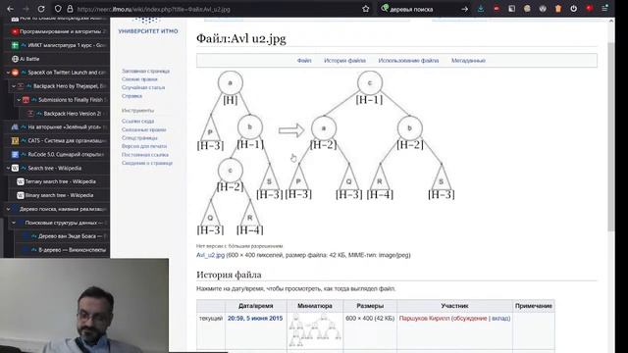Open 'Свежие правки' sidebar link
Image resolution: width=628 pixels, height=353 pixels.
[139, 79]
